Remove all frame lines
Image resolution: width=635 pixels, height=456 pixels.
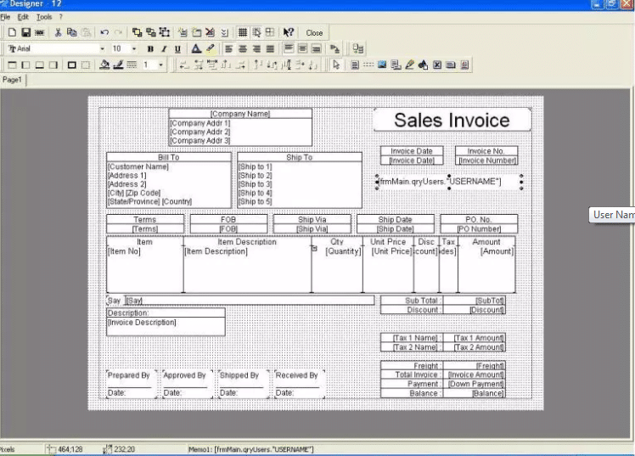[x=86, y=65]
